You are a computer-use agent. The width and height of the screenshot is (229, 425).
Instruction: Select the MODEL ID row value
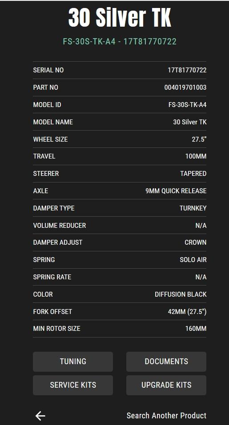tap(188, 105)
